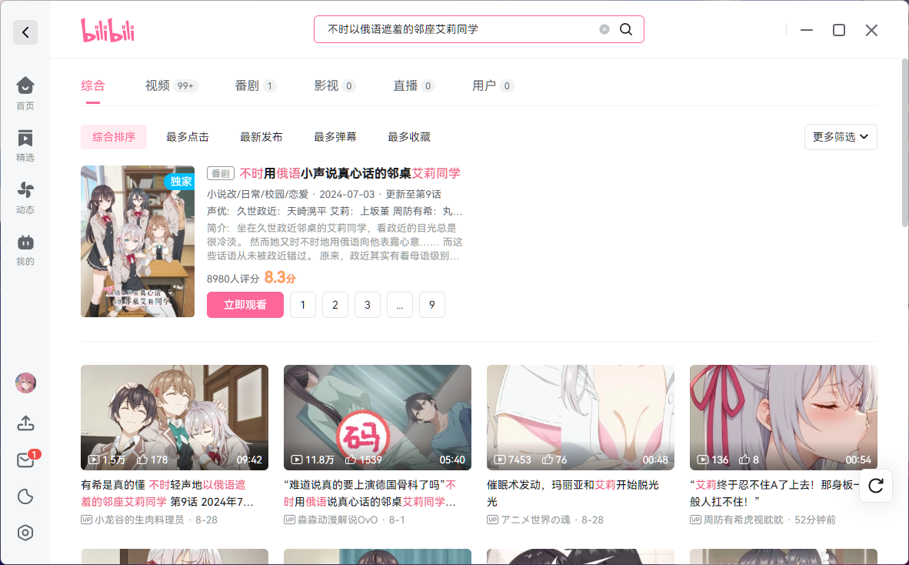Clear the search box text

(x=604, y=29)
